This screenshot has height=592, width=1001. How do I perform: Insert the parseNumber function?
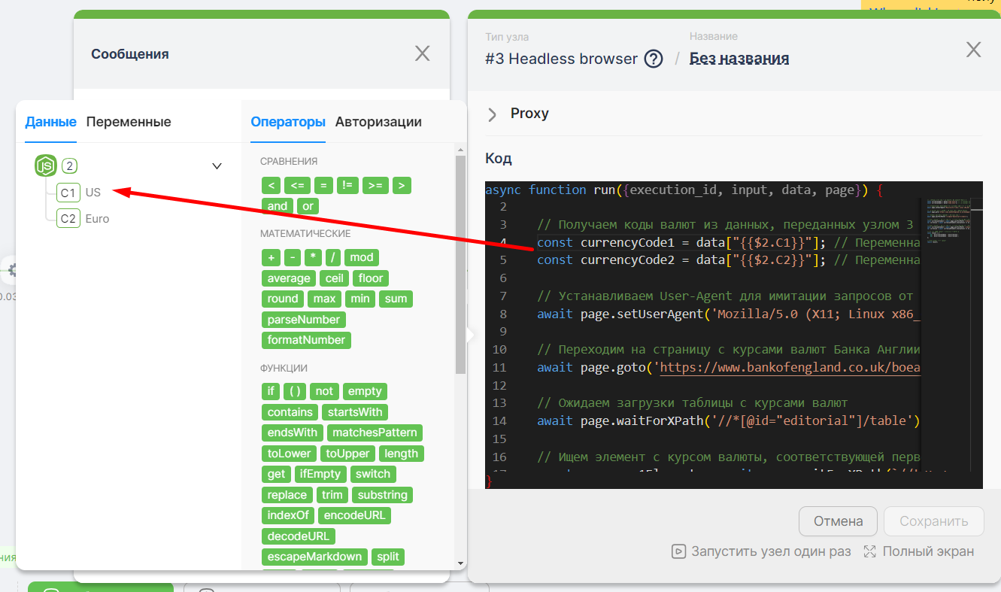click(x=304, y=320)
